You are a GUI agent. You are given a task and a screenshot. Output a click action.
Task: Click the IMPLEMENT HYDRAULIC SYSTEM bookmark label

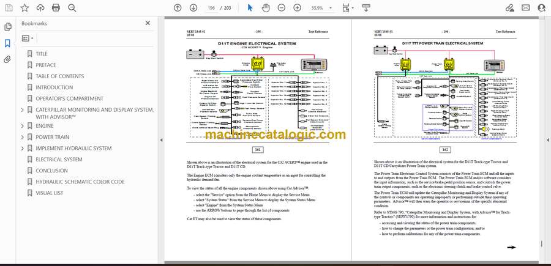pos(73,149)
